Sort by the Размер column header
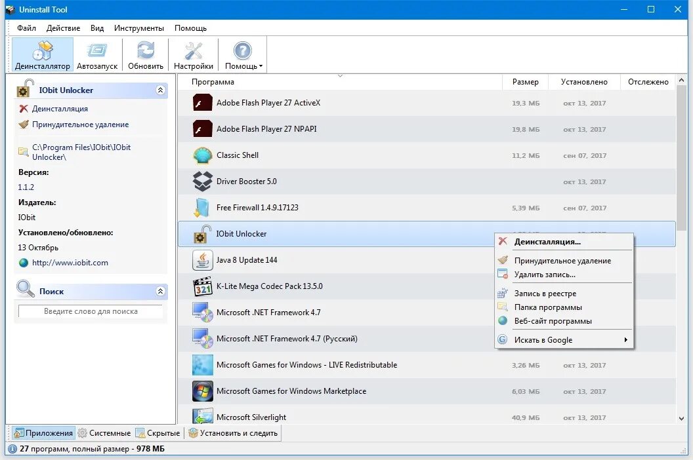This screenshot has width=693, height=460. 525,82
